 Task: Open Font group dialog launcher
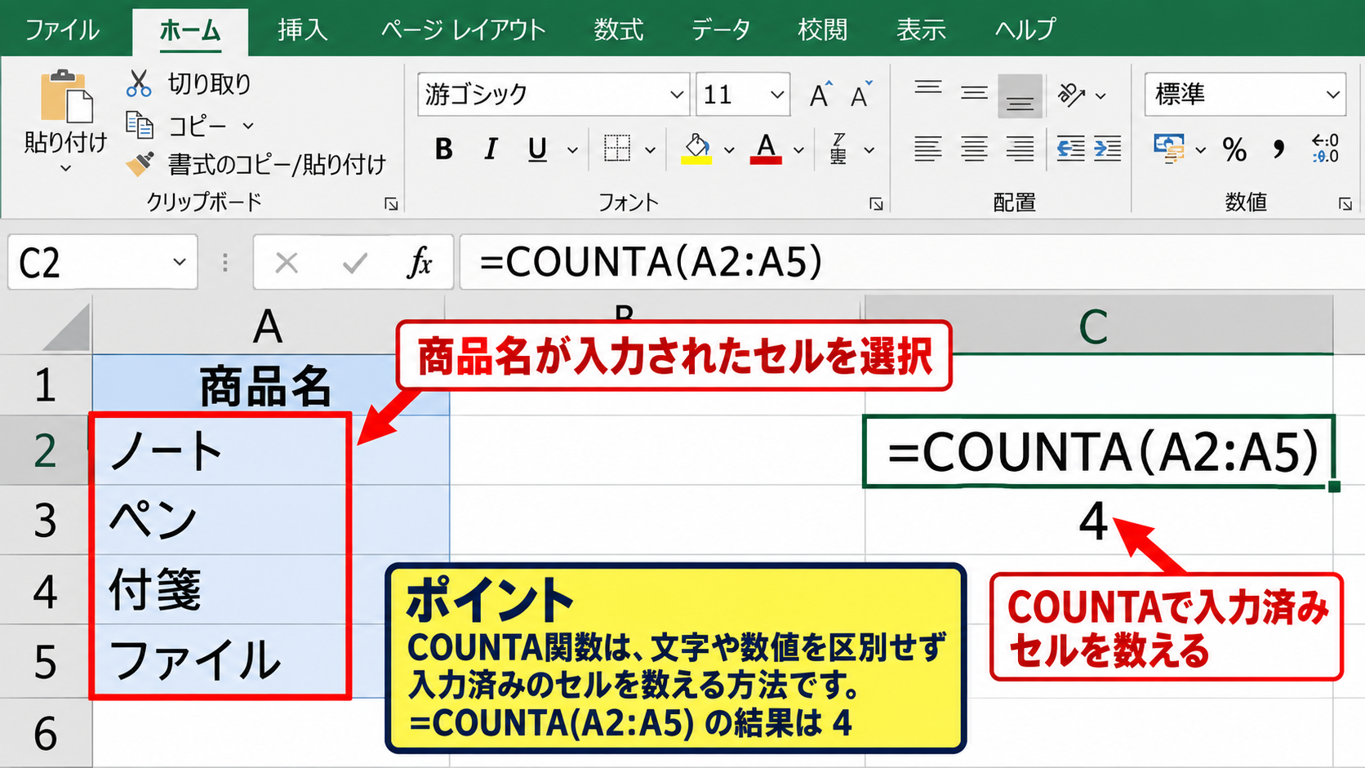point(876,204)
